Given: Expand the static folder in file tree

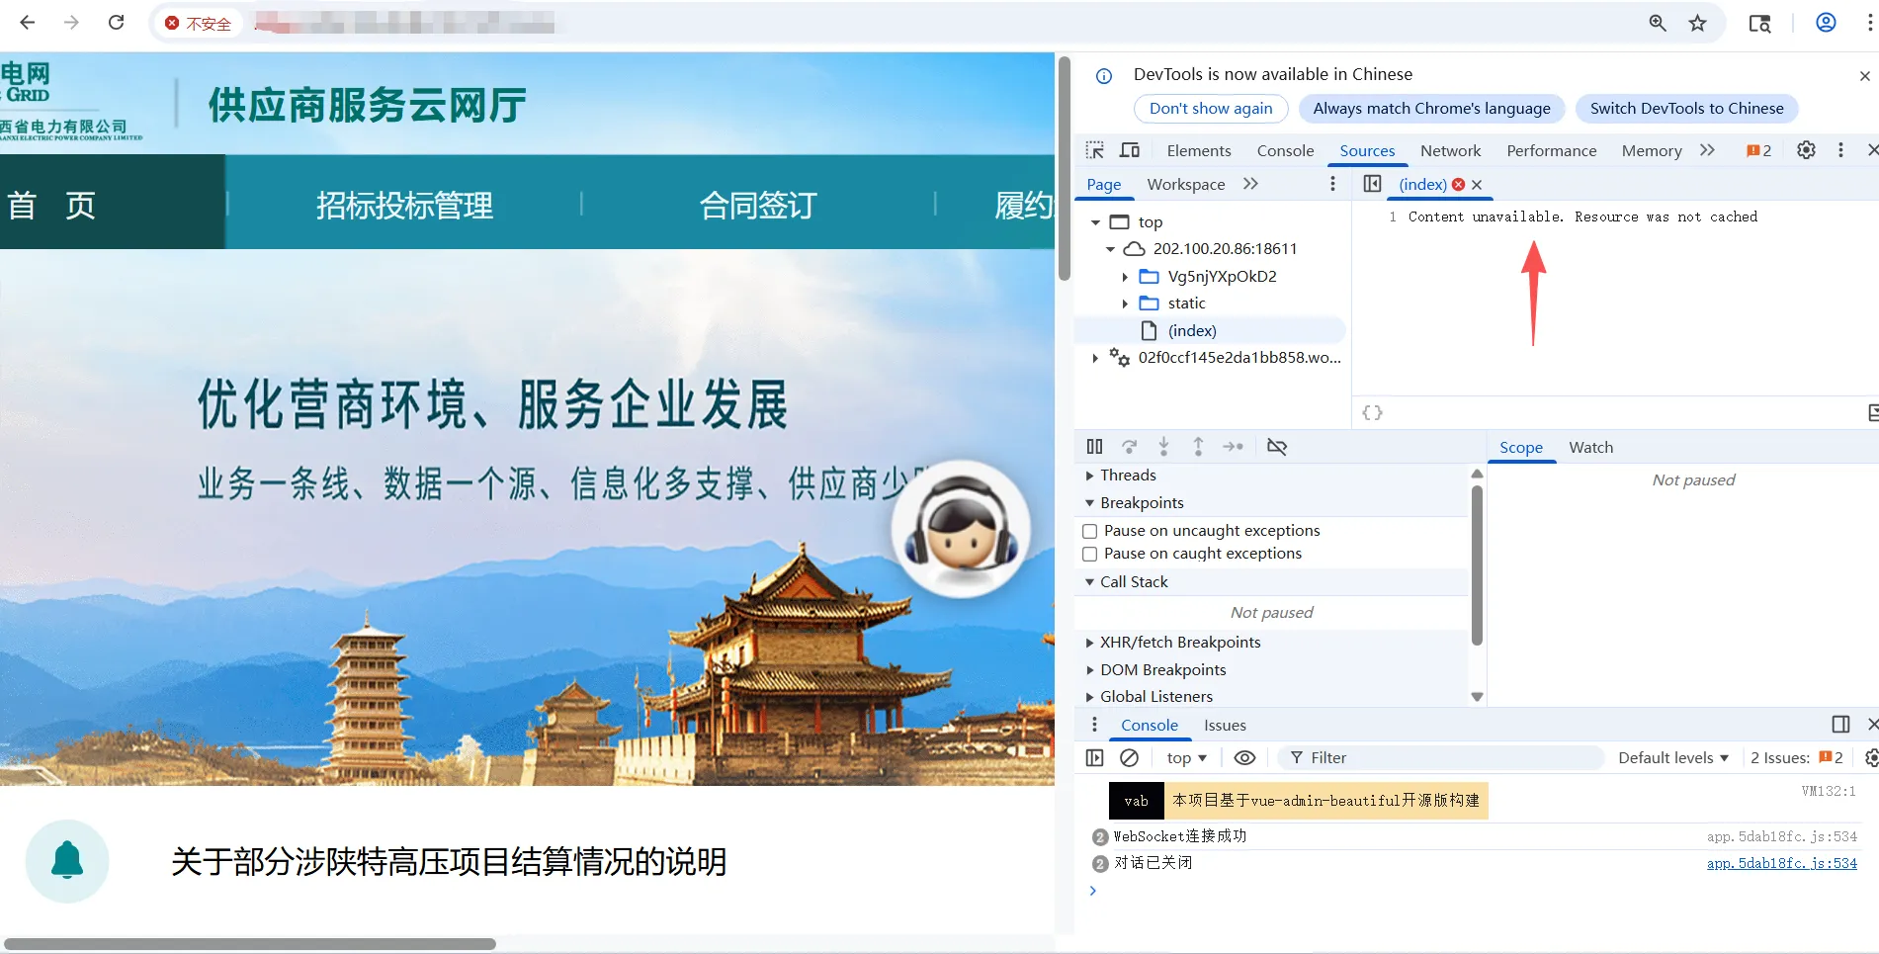Looking at the screenshot, I should (1127, 304).
